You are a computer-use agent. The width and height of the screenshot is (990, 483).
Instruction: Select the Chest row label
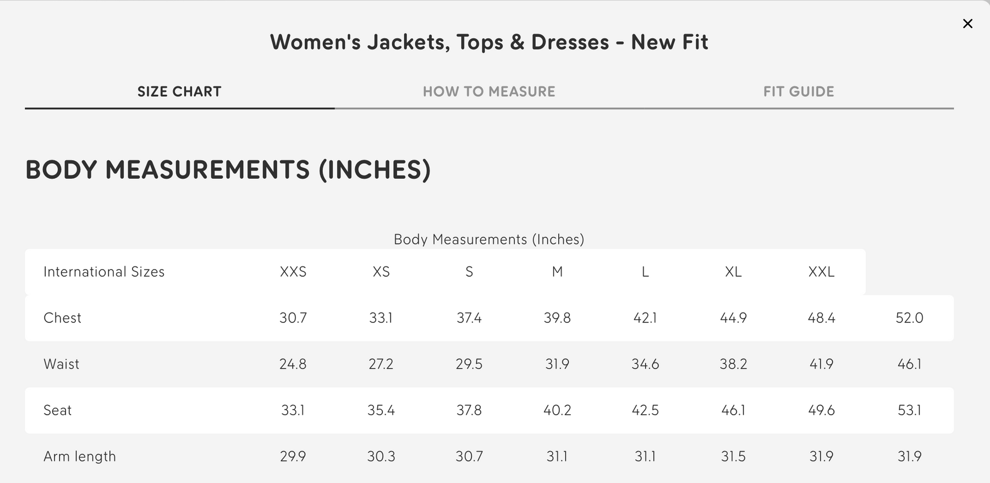coord(62,318)
